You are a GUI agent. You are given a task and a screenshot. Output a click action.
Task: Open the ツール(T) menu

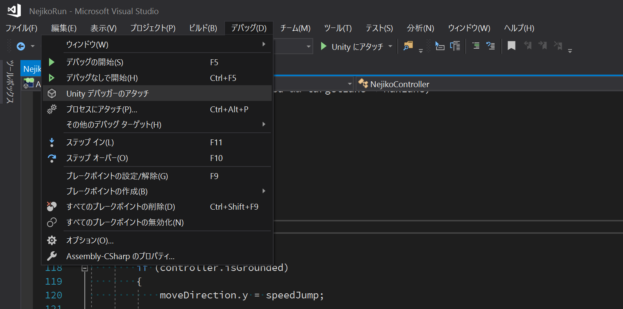click(x=338, y=28)
